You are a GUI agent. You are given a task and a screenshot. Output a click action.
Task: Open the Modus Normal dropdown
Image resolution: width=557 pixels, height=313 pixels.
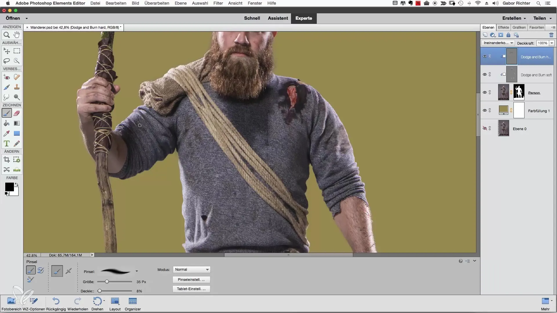192,270
